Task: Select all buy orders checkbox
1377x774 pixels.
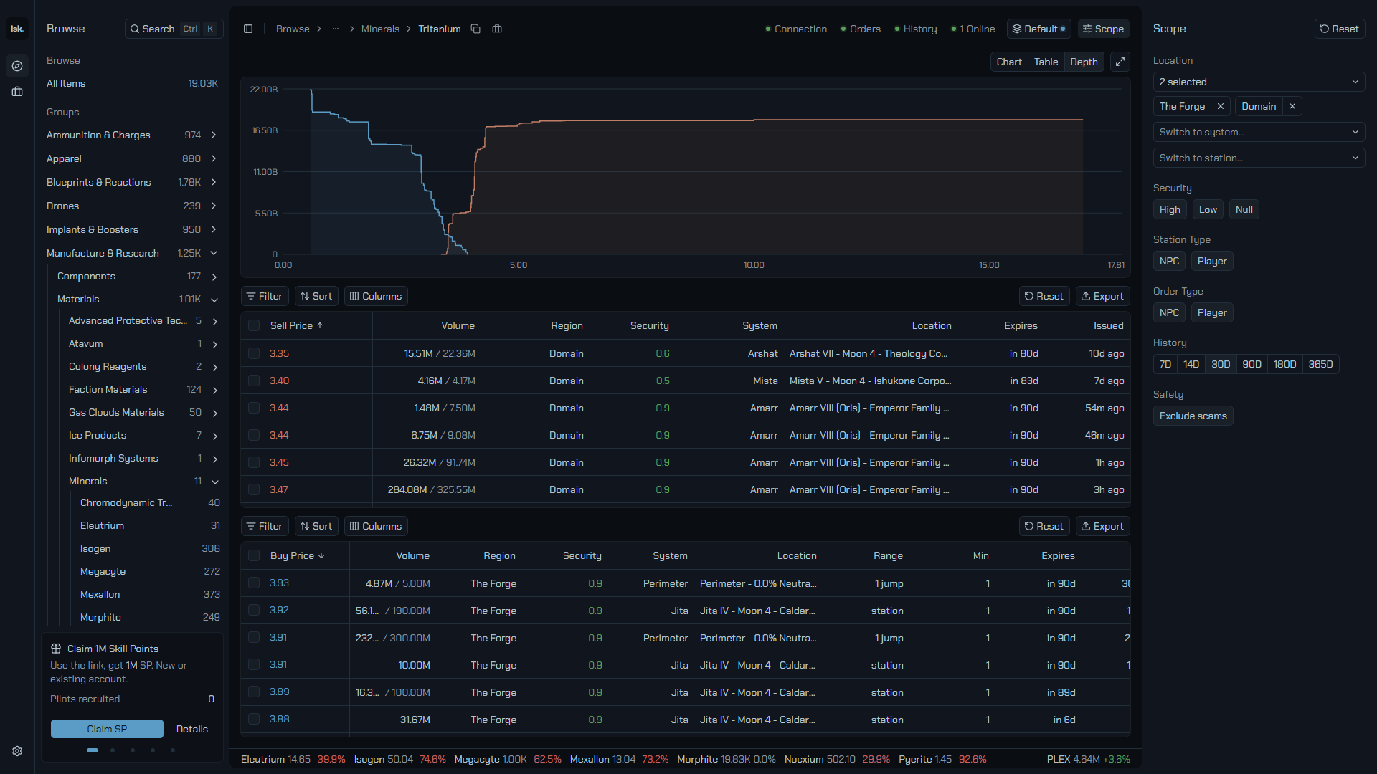Action: click(254, 555)
